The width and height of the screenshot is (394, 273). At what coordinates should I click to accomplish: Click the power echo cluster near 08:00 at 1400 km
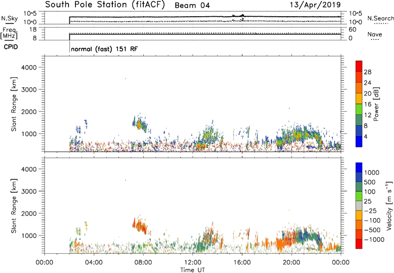point(139,123)
